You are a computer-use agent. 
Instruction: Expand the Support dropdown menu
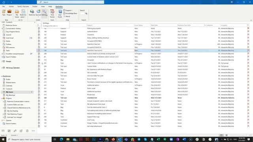tap(68, 10)
